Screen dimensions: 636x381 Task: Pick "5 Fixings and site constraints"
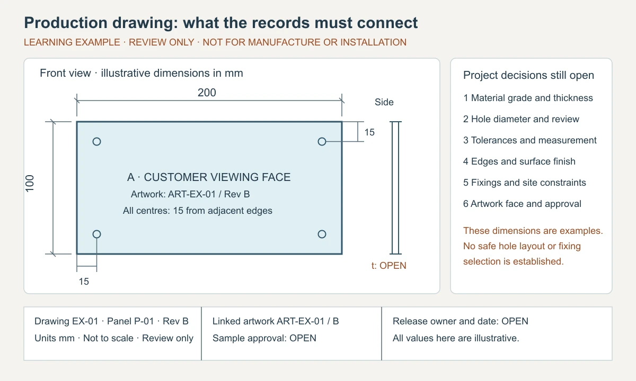(x=525, y=183)
